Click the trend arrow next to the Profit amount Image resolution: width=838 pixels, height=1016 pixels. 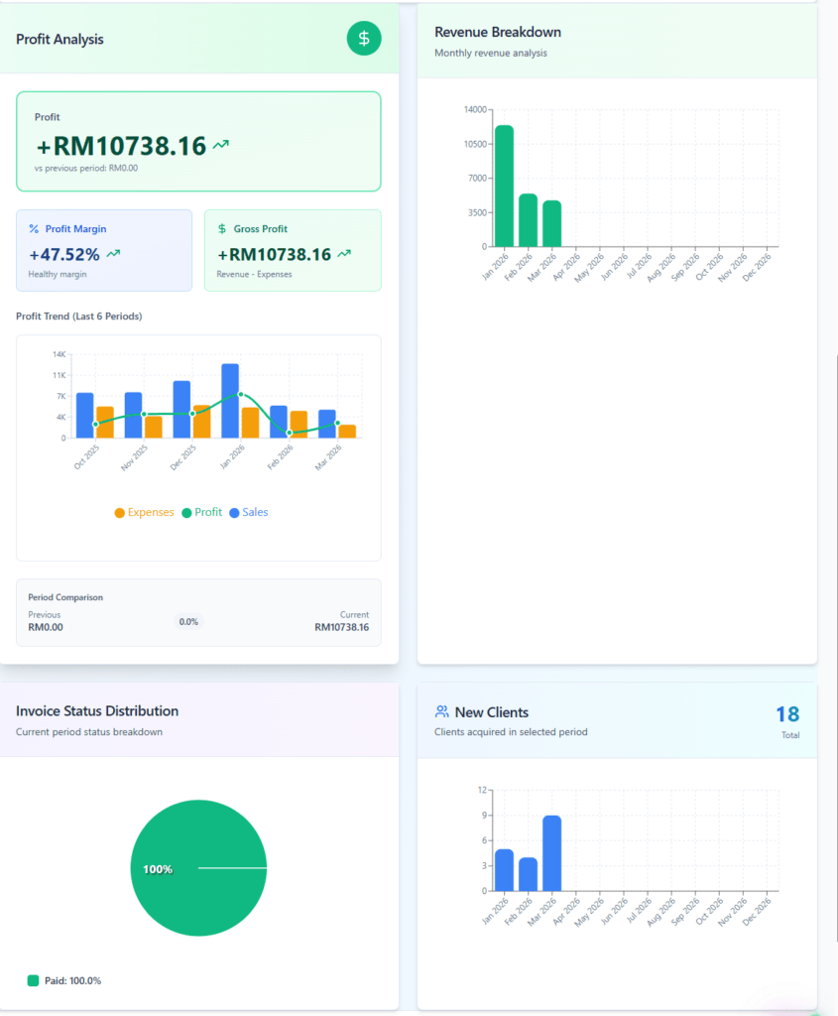(223, 143)
